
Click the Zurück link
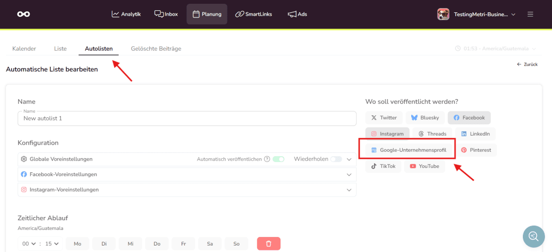click(x=527, y=64)
